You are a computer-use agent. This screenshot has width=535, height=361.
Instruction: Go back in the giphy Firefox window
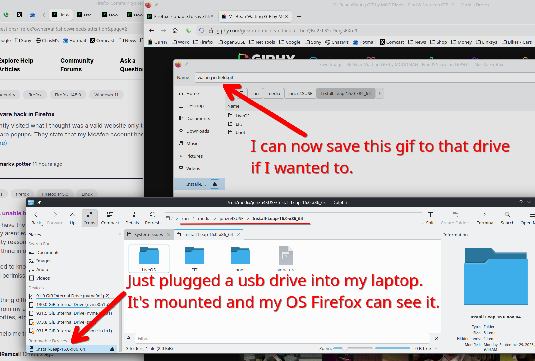coord(152,31)
